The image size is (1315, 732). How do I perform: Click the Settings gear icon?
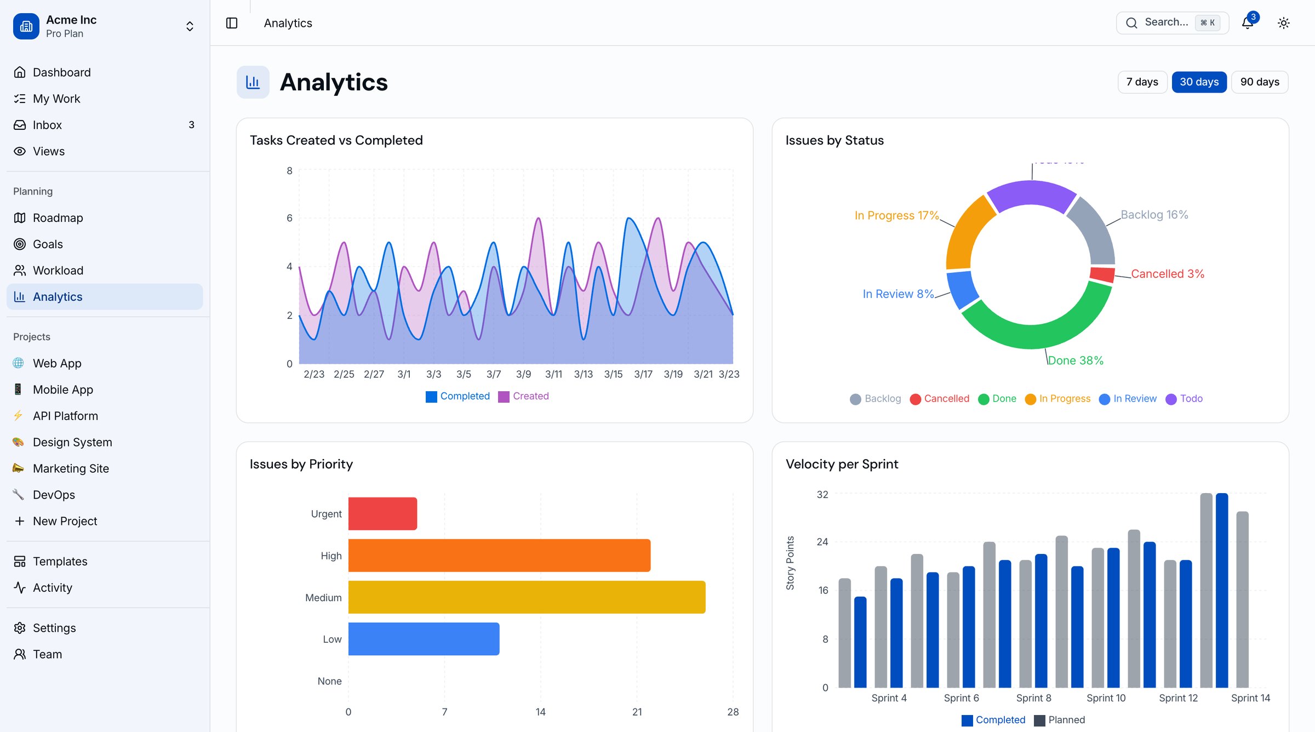[20, 628]
